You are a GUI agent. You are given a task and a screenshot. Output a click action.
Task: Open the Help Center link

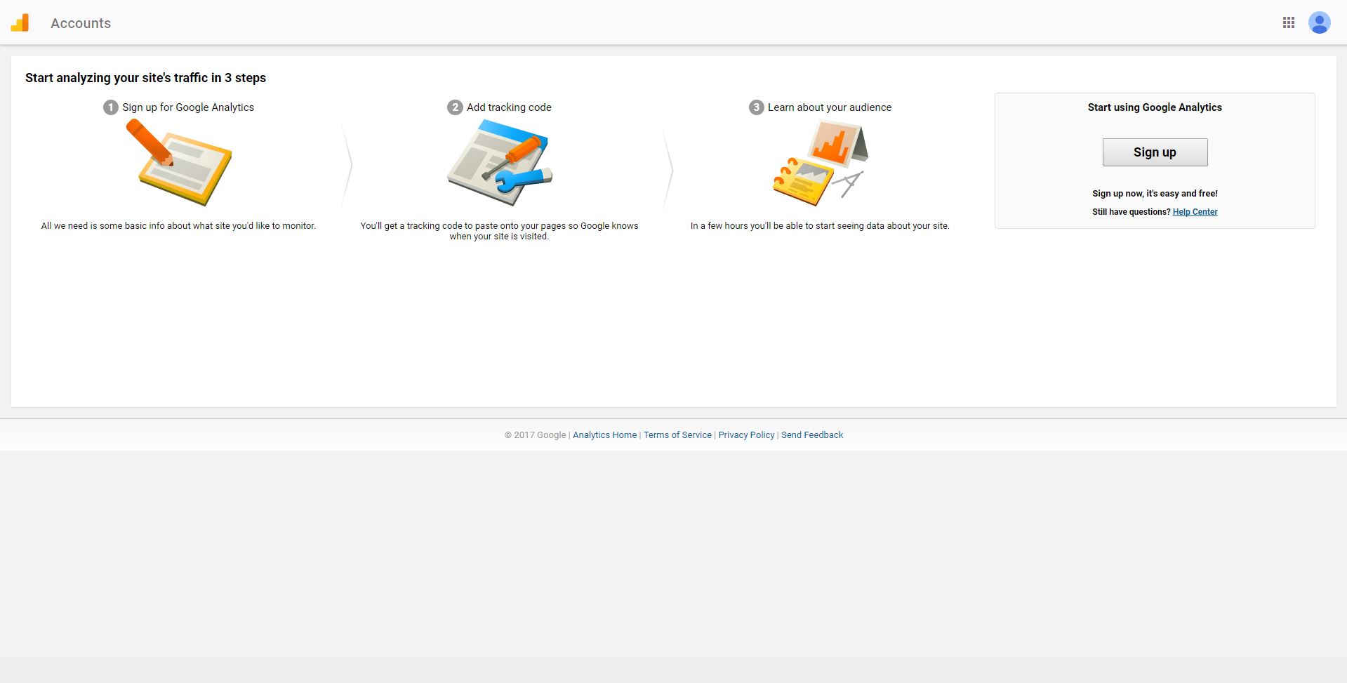coord(1195,211)
